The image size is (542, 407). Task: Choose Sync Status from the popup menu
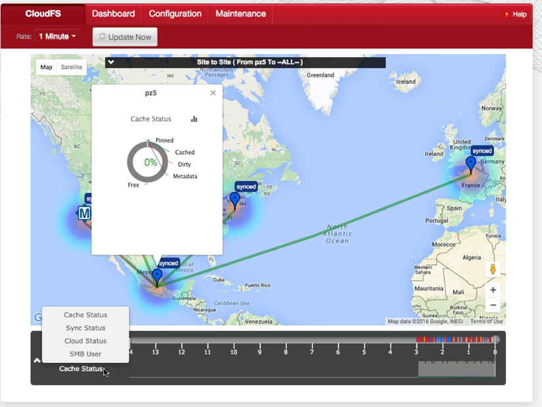pos(86,328)
